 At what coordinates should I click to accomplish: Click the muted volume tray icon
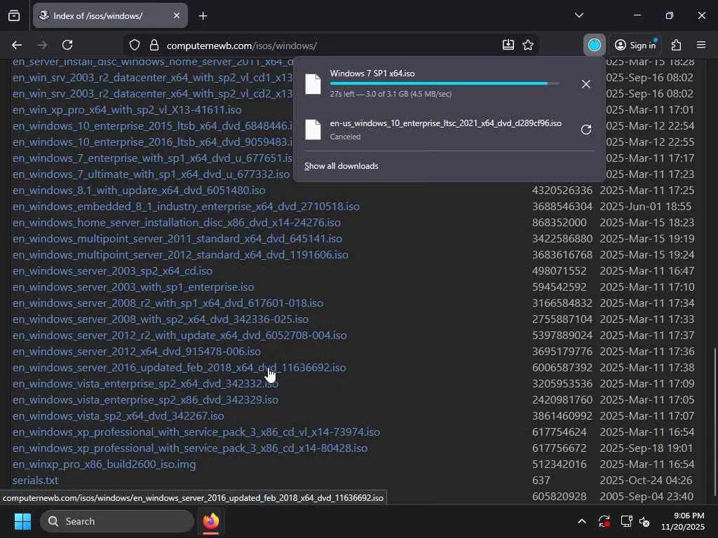(645, 521)
